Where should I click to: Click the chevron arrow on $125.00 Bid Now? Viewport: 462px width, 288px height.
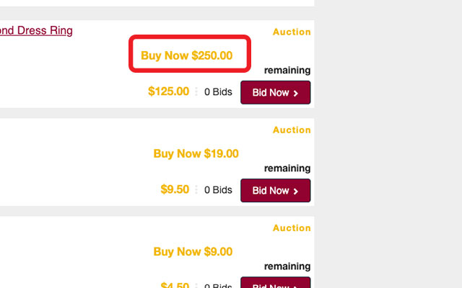point(296,93)
